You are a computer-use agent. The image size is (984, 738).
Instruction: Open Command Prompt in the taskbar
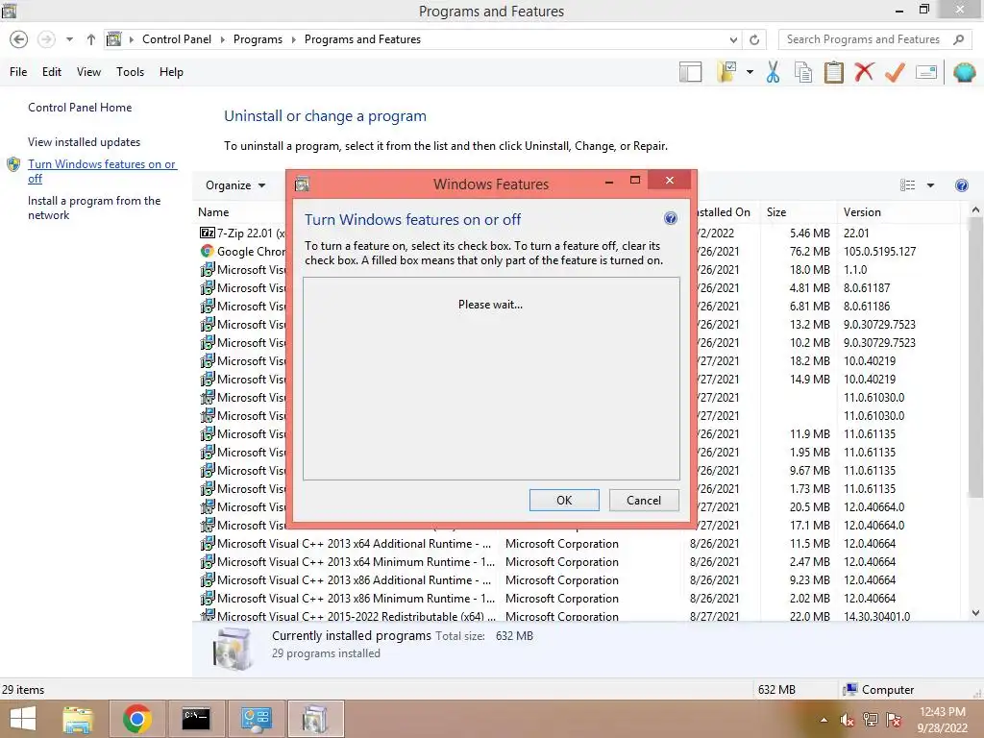click(196, 719)
